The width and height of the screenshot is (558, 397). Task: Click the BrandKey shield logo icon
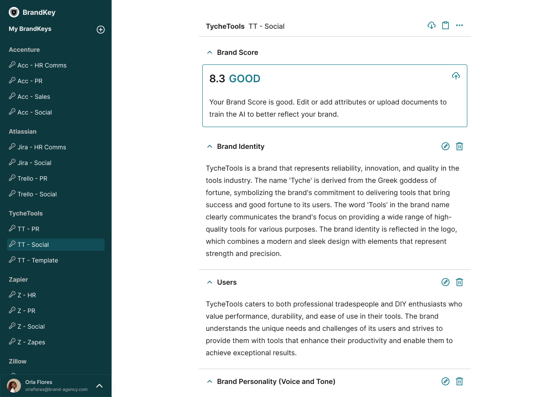[x=14, y=12]
